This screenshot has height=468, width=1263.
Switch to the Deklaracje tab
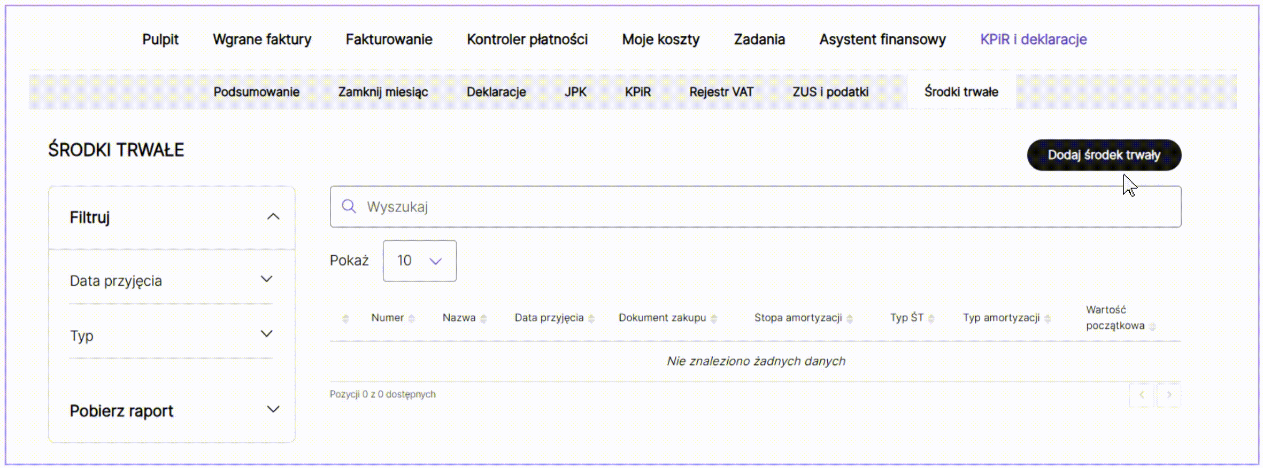click(x=496, y=92)
